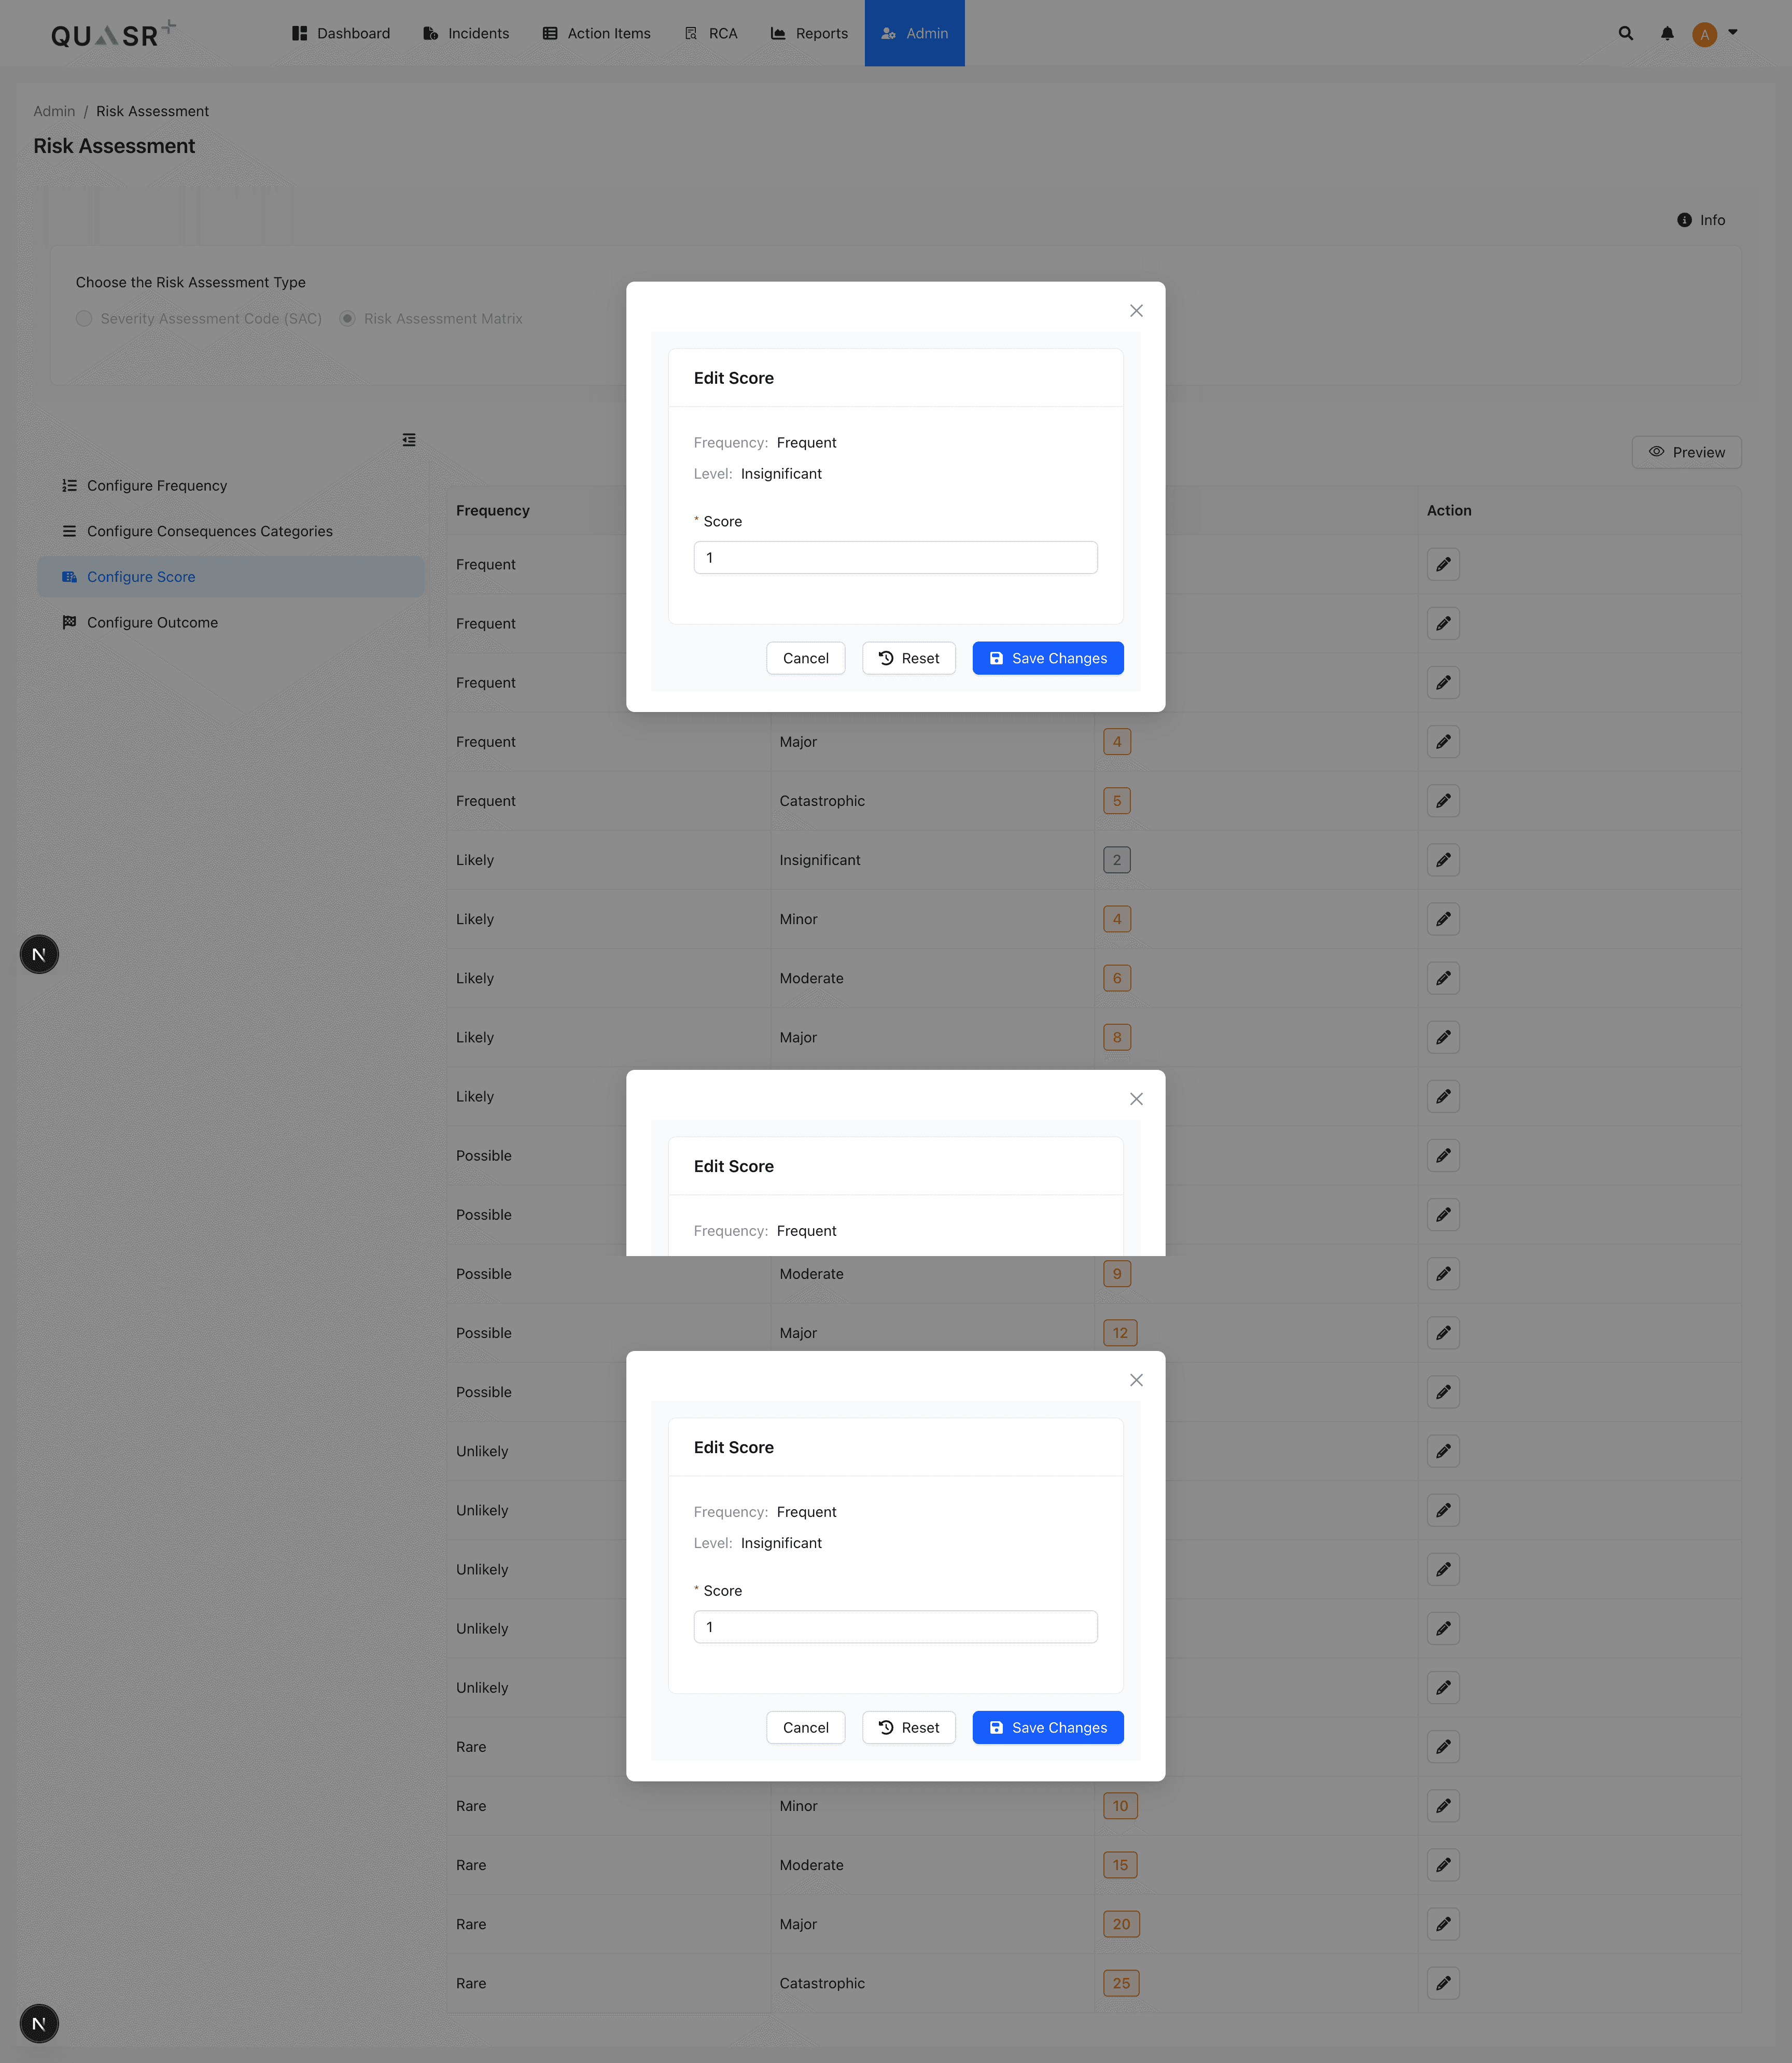The width and height of the screenshot is (1792, 2063).
Task: Click the sidebar collapse icon
Action: pyautogui.click(x=409, y=440)
